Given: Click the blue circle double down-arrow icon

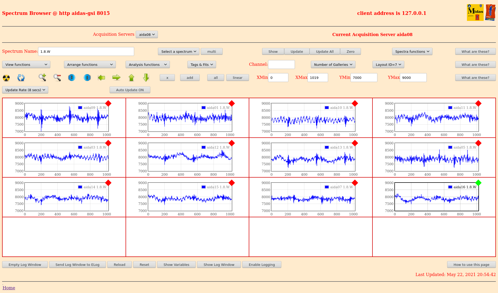Looking at the screenshot, I should pyautogui.click(x=72, y=78).
